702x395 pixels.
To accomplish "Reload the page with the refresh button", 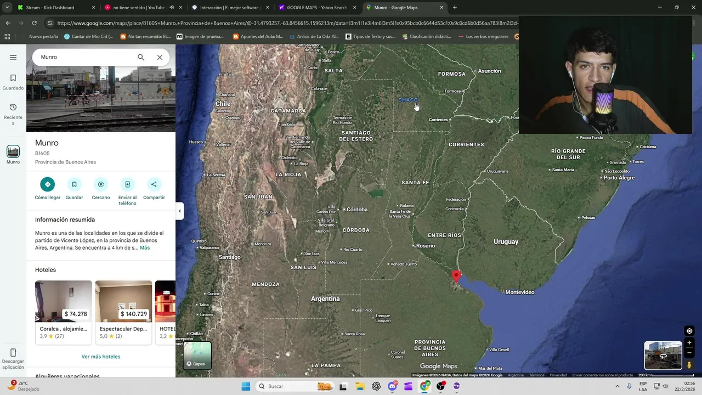I will pyautogui.click(x=34, y=23).
